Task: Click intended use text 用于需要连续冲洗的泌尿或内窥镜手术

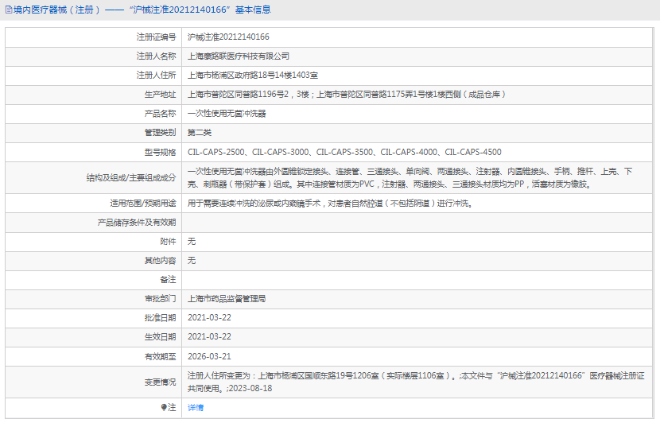Action: 331,204
